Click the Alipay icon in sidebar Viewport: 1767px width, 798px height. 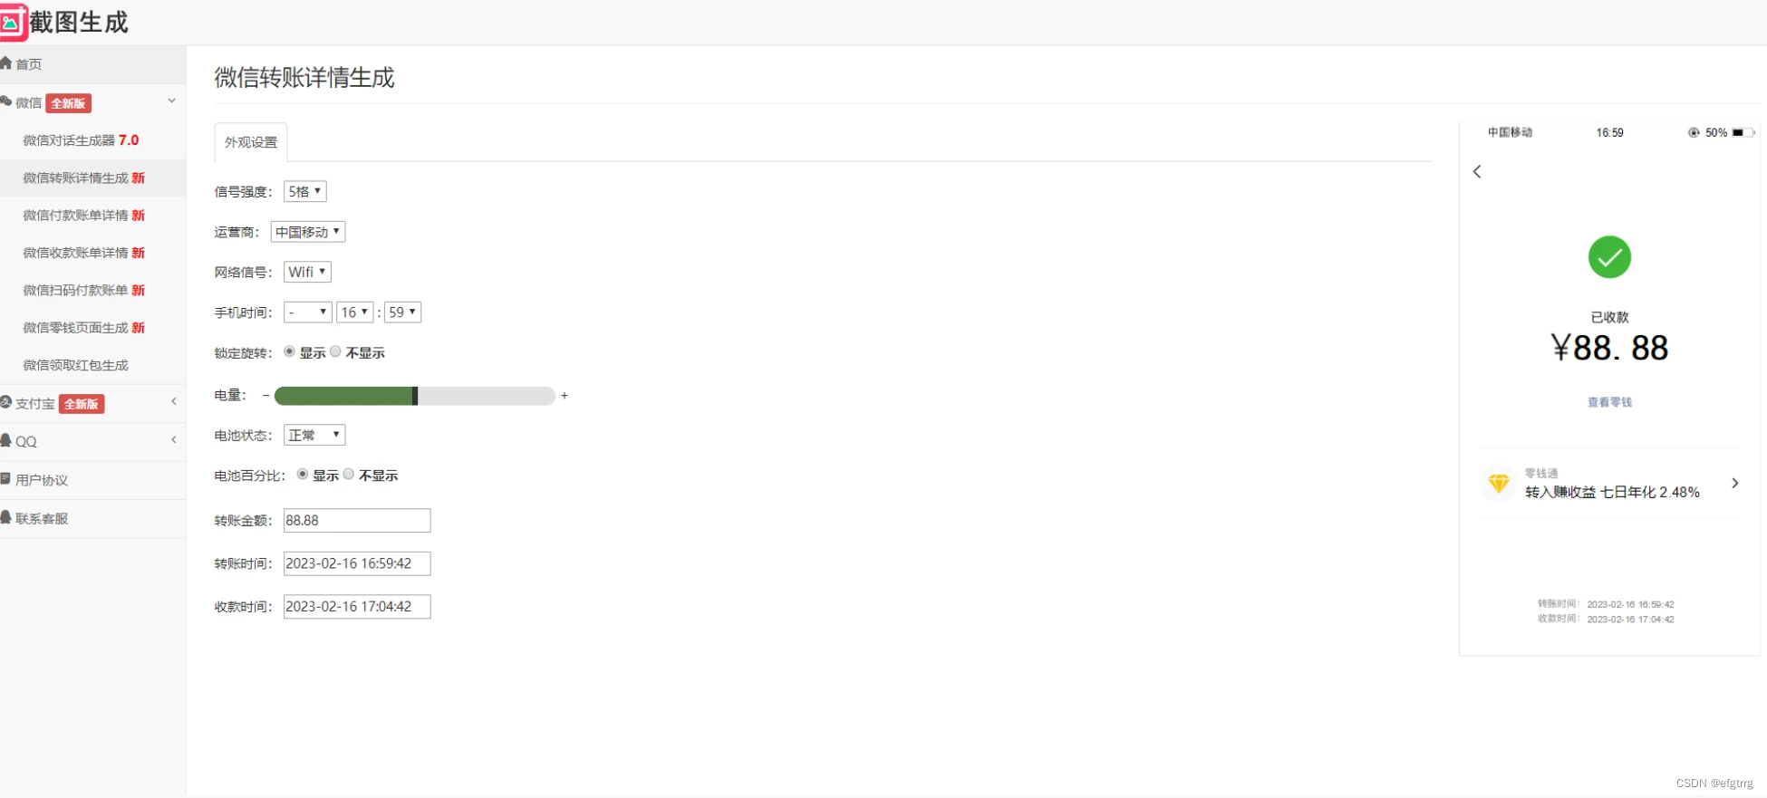click(x=6, y=403)
